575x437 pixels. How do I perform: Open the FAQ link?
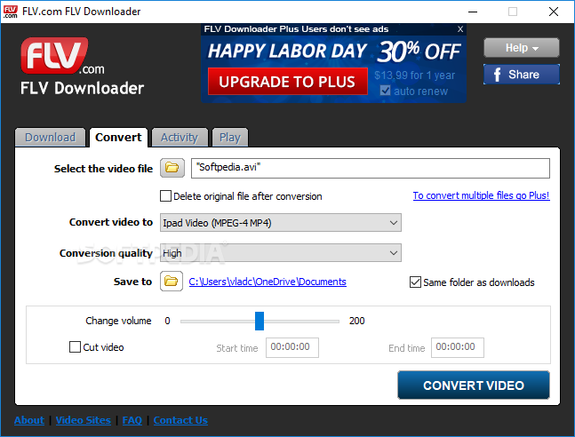click(x=132, y=420)
